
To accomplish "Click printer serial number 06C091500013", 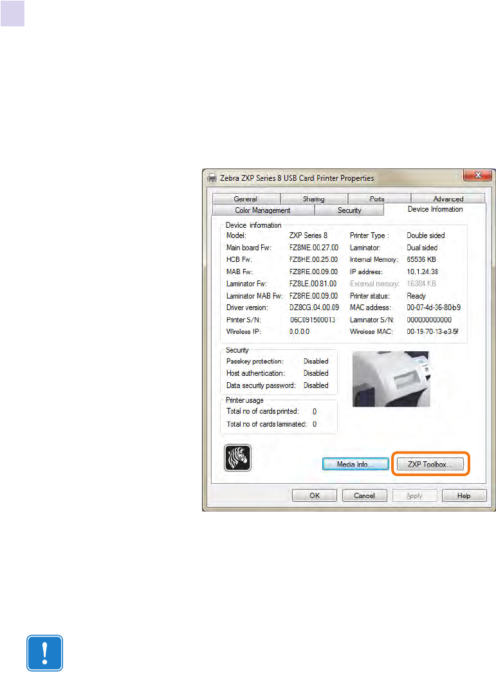I will tap(313, 319).
